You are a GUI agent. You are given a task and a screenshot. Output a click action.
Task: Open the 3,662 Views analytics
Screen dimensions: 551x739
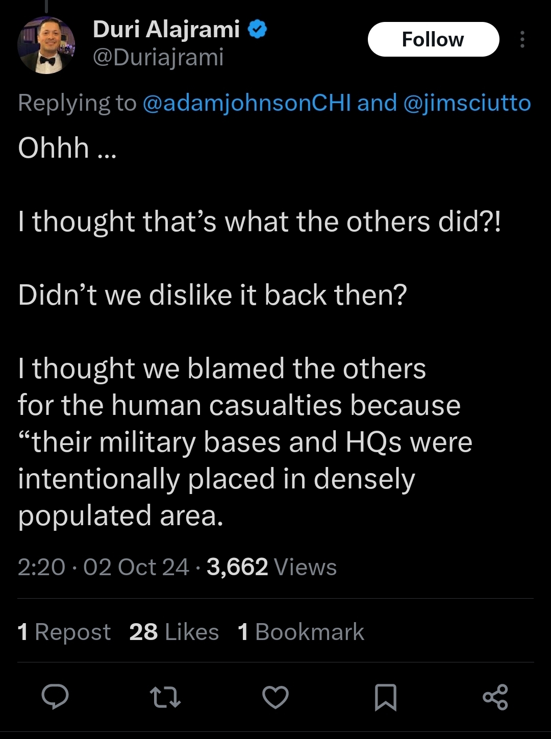click(x=271, y=567)
